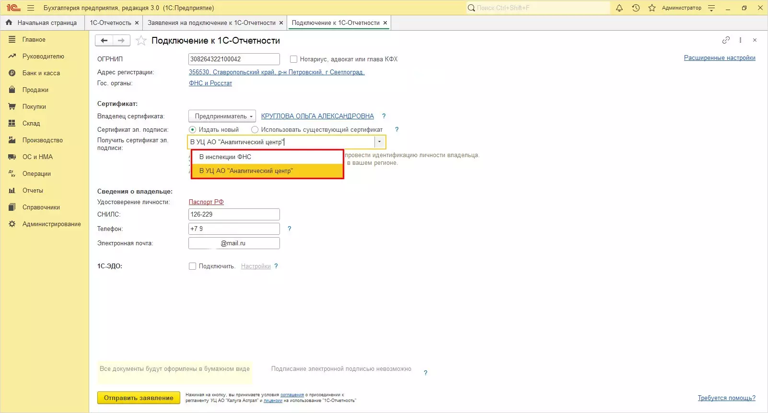Open help question mark near signing notice
Screen dimensions: 768x413
[x=425, y=373]
